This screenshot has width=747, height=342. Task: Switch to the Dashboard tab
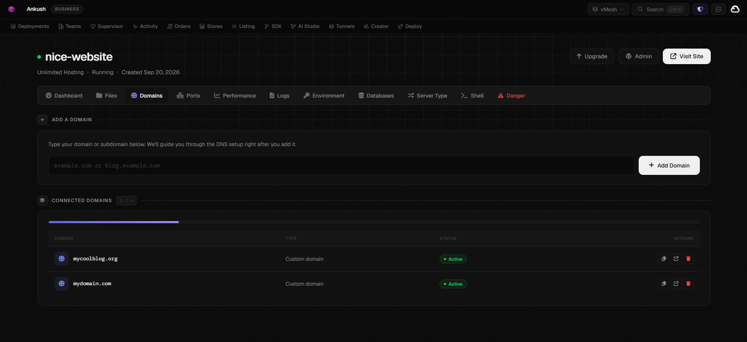64,96
